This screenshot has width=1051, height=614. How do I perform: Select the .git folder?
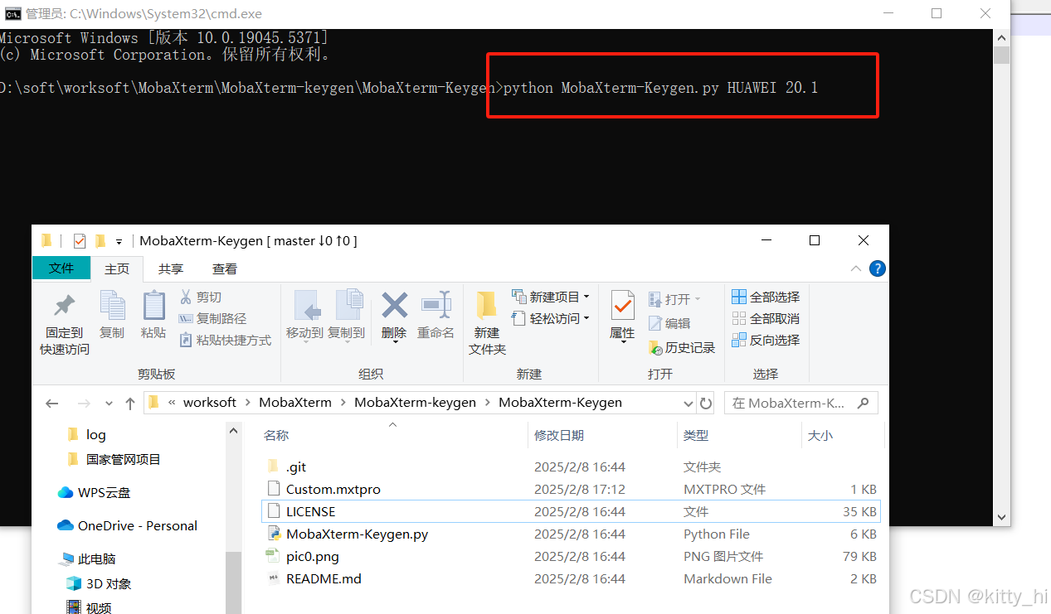(x=570, y=467)
